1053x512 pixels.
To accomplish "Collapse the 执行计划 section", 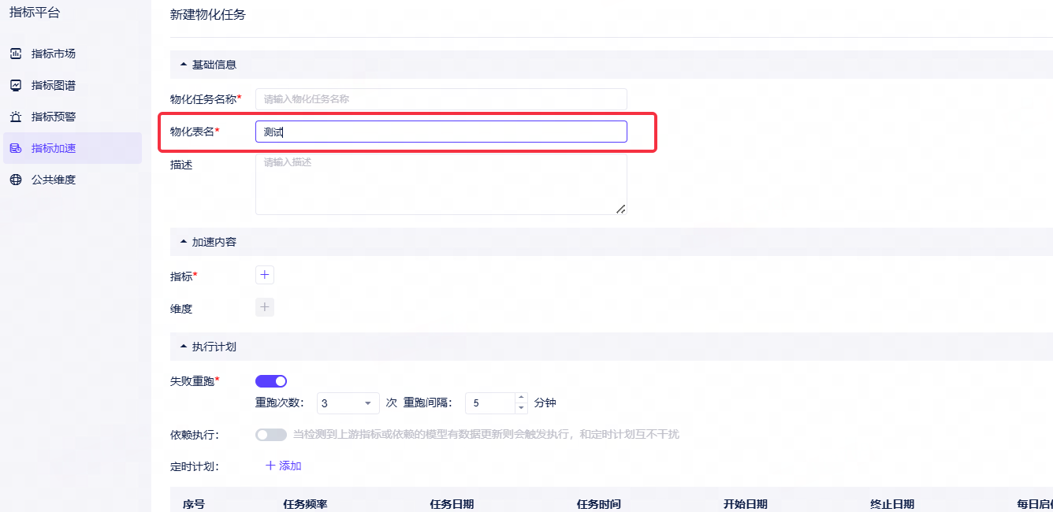I will coord(184,347).
